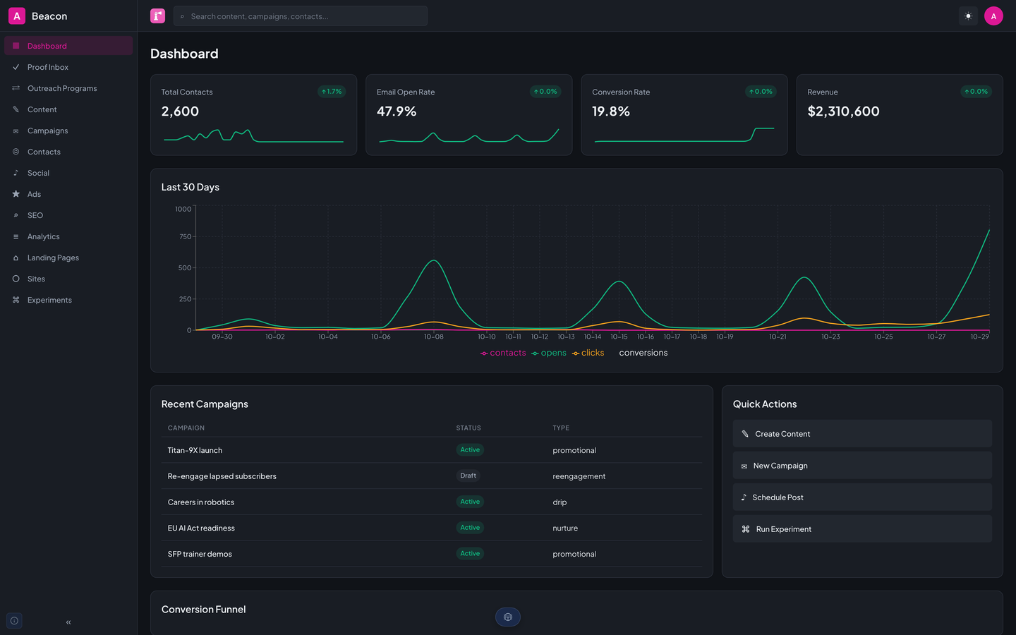Screen dimensions: 1016x635
Task: Click the SFP trainer demos row
Action: (432, 554)
